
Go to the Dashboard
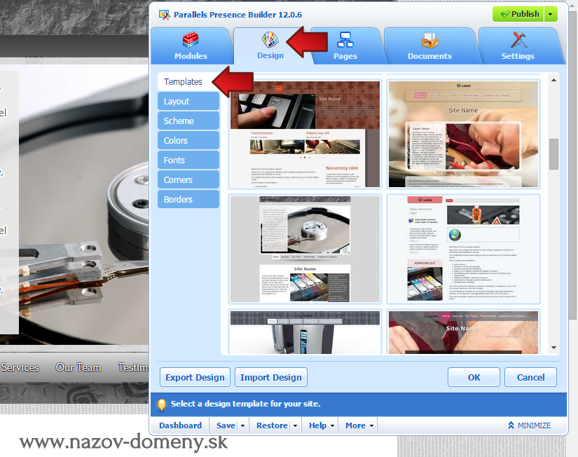pyautogui.click(x=180, y=425)
